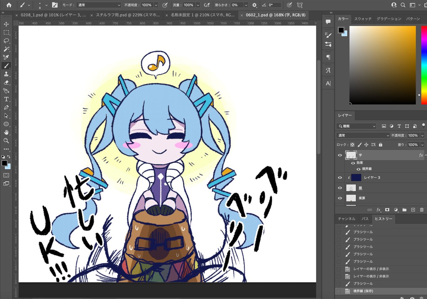427x299 pixels.
Task: Select the Hand tool
Action: click(x=6, y=132)
